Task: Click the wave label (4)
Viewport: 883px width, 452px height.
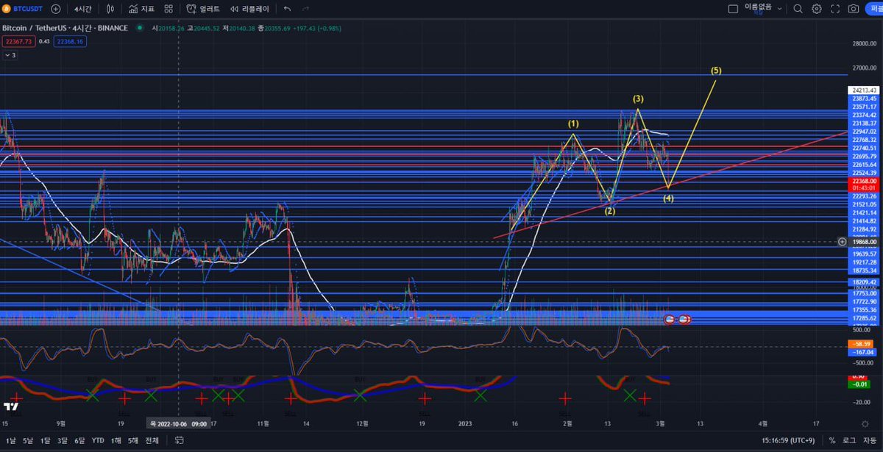Action: [x=667, y=198]
